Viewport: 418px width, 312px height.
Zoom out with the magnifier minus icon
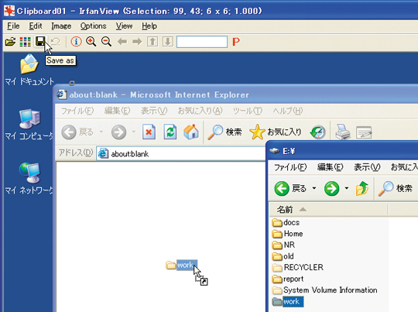coord(106,42)
